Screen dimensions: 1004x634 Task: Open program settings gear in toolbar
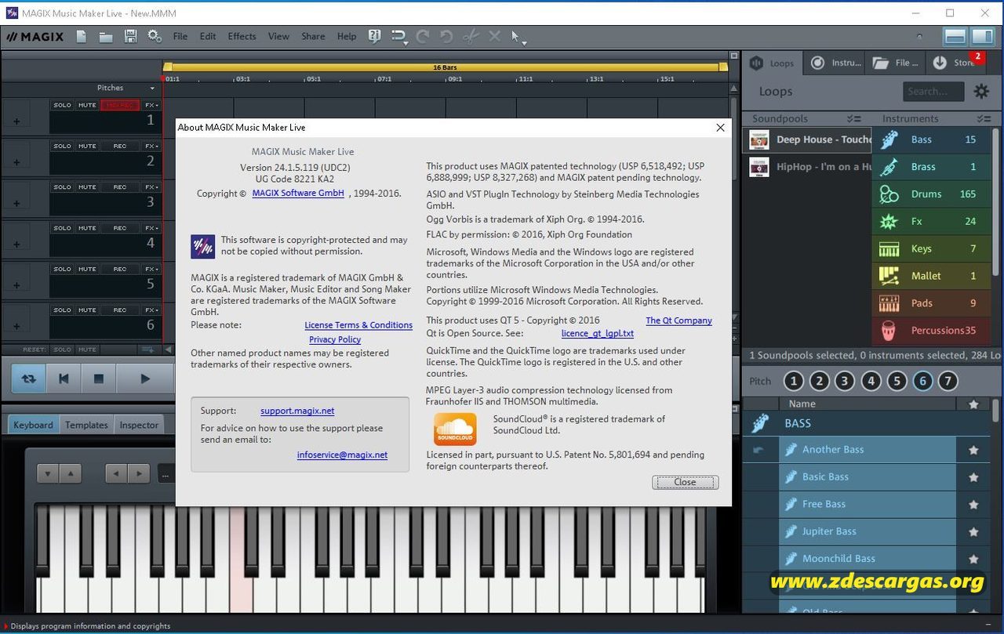tap(155, 36)
